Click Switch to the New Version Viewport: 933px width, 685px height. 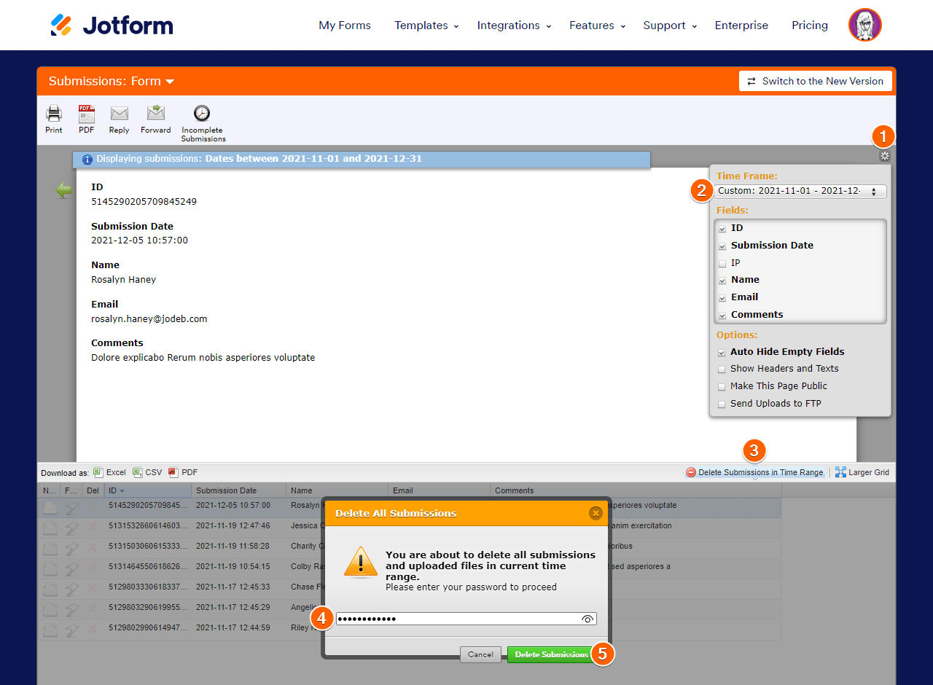tap(815, 81)
